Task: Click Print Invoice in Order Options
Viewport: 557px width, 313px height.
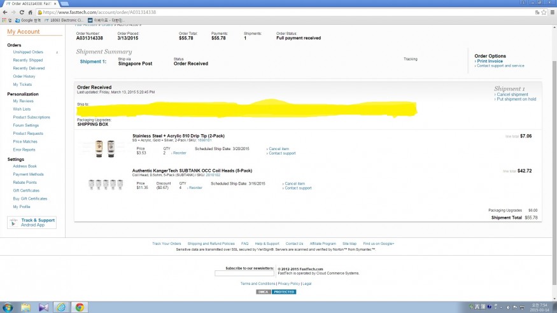Action: [x=490, y=61]
